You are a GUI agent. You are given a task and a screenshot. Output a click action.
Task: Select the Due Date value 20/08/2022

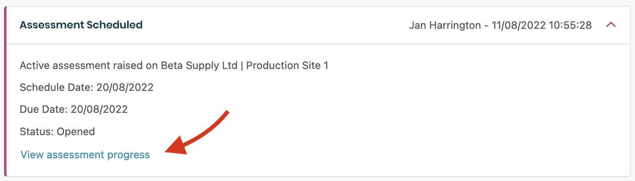click(99, 109)
